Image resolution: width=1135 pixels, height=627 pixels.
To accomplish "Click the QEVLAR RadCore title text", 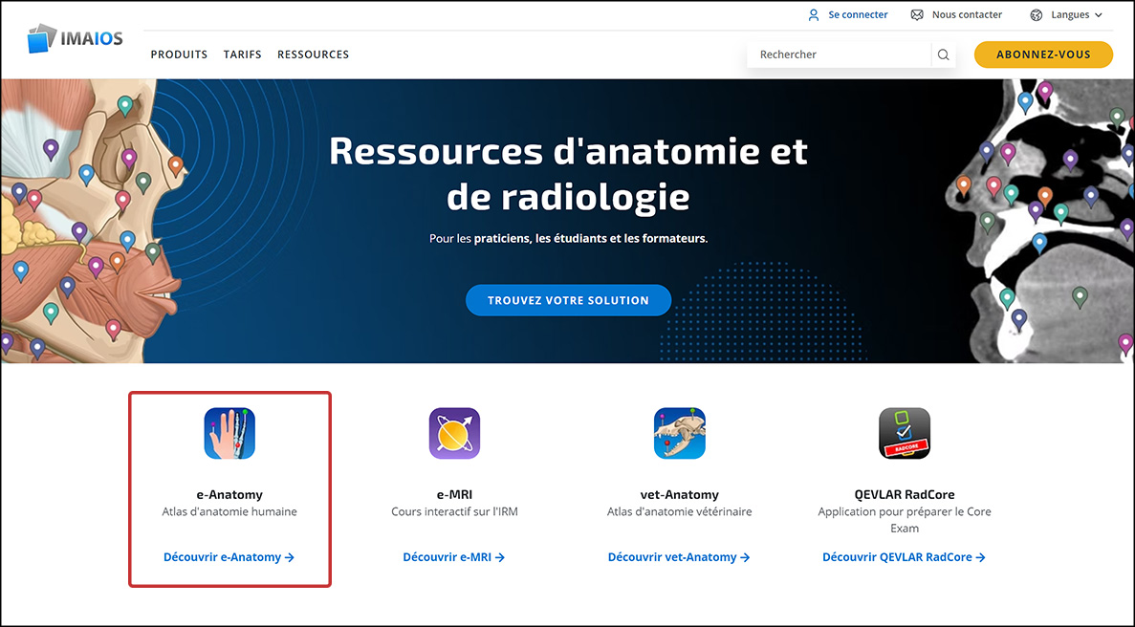I will pyautogui.click(x=905, y=495).
